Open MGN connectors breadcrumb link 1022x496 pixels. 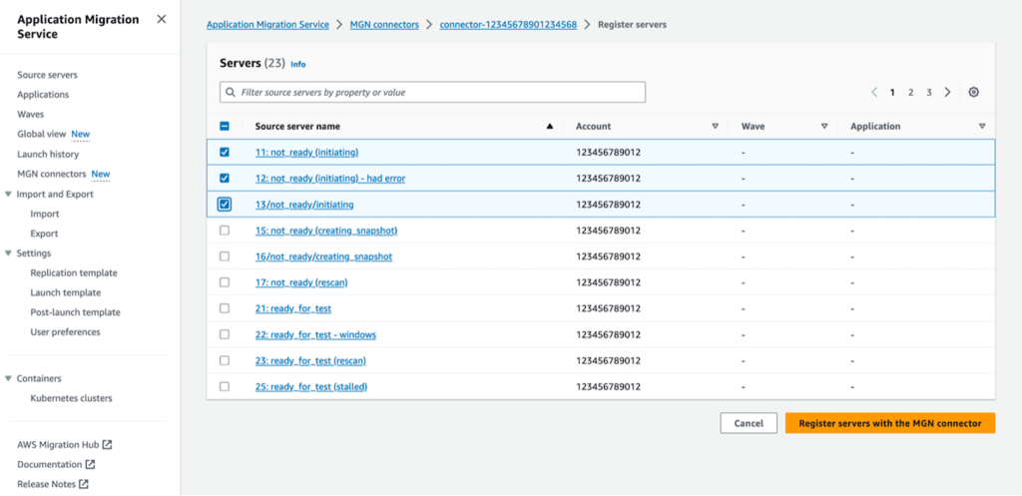click(x=384, y=25)
